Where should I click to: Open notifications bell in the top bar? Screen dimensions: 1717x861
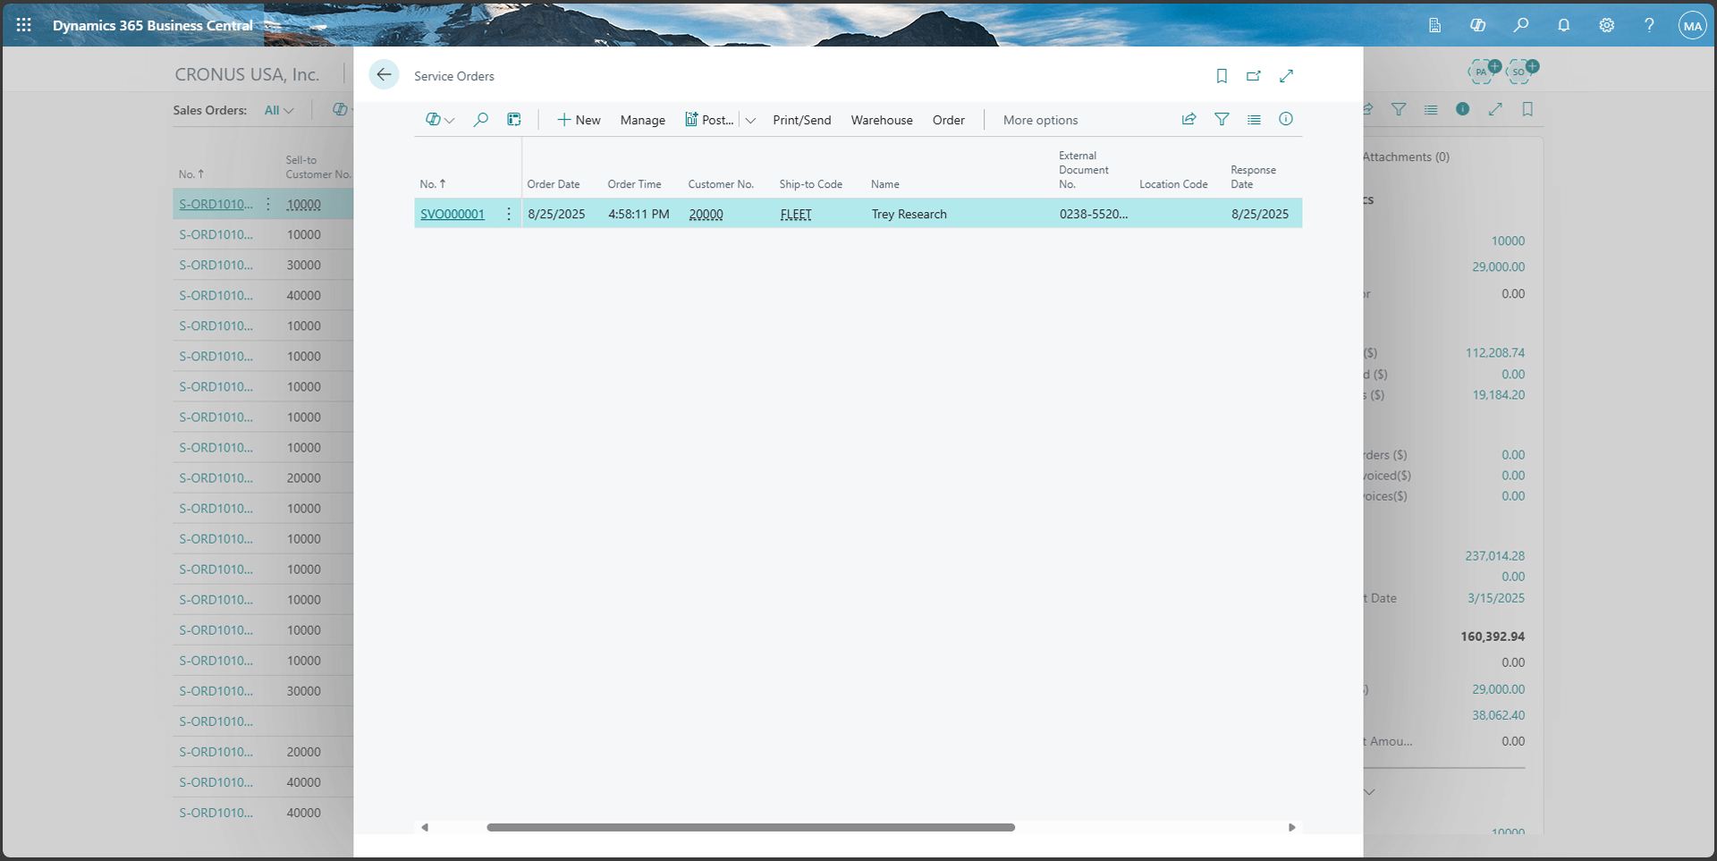pos(1563,24)
